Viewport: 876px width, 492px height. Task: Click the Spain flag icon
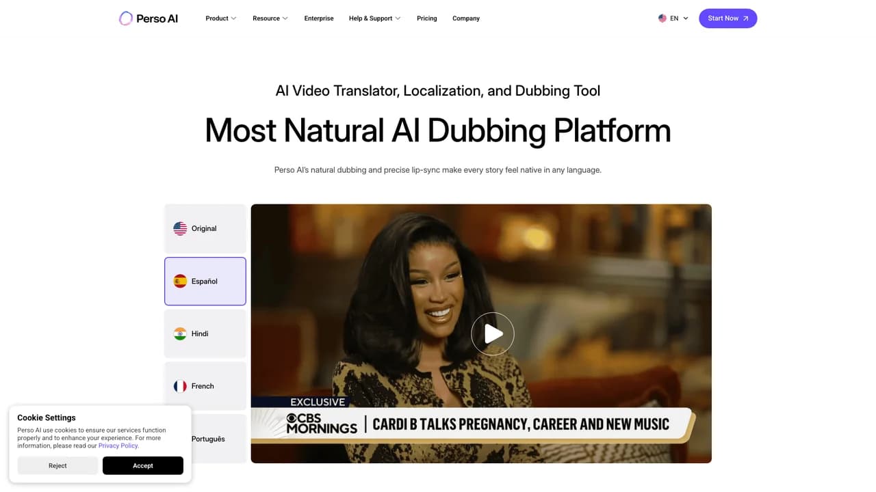[180, 282]
